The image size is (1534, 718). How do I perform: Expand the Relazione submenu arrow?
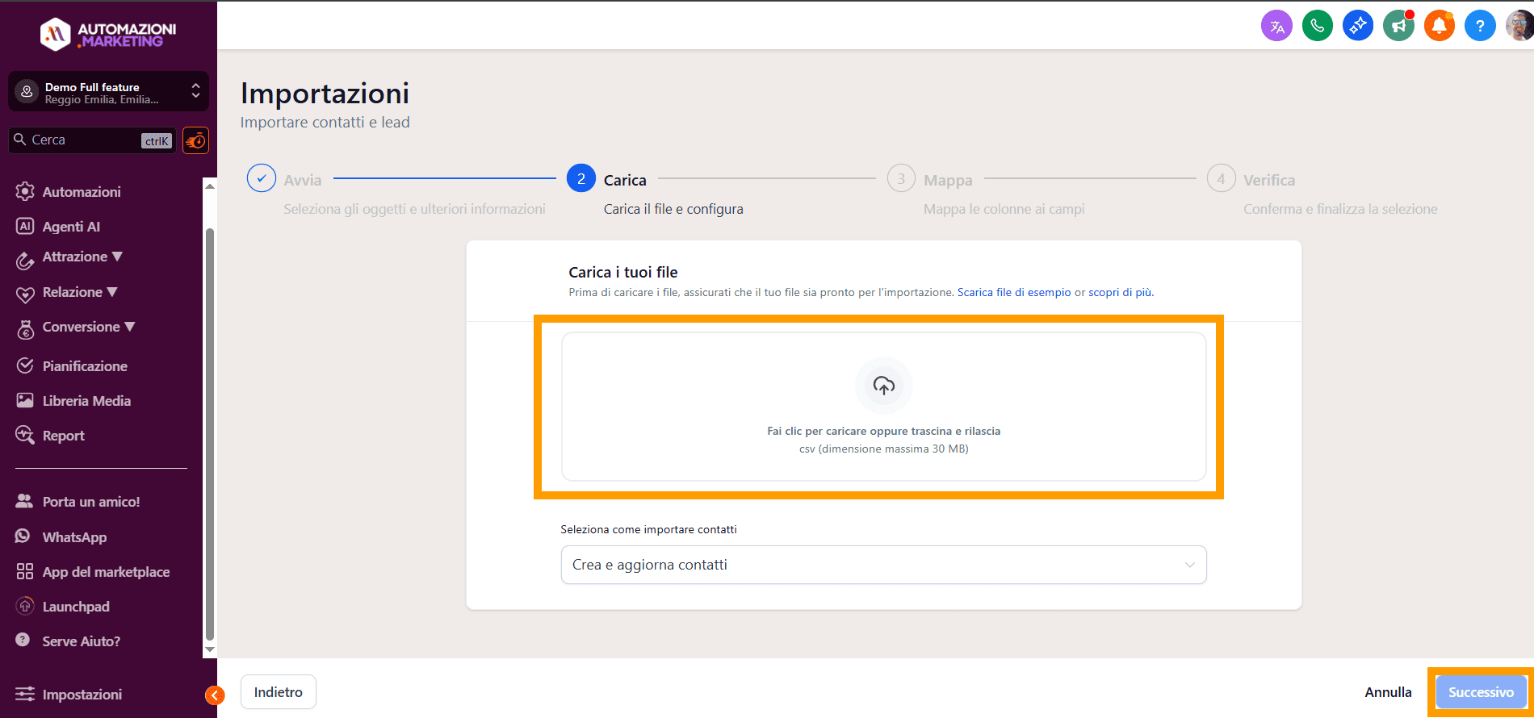pyautogui.click(x=112, y=292)
